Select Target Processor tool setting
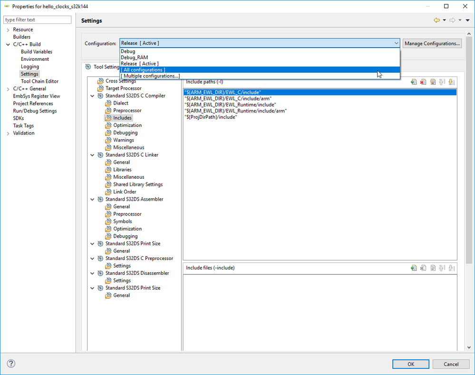The width and height of the screenshot is (475, 375). coord(123,88)
